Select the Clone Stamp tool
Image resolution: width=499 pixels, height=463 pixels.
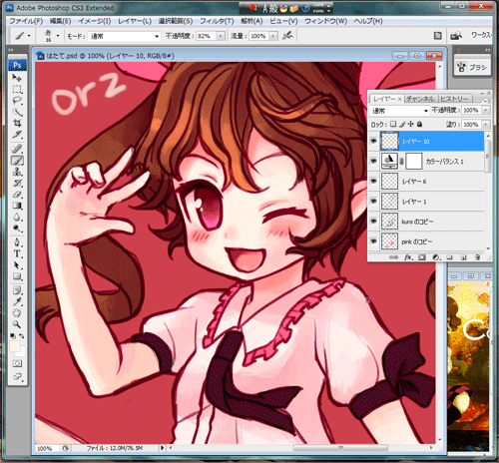click(x=17, y=172)
